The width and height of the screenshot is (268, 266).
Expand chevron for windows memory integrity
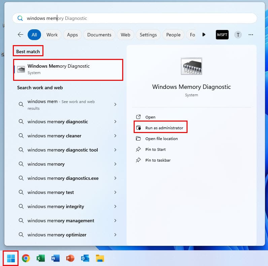115,206
